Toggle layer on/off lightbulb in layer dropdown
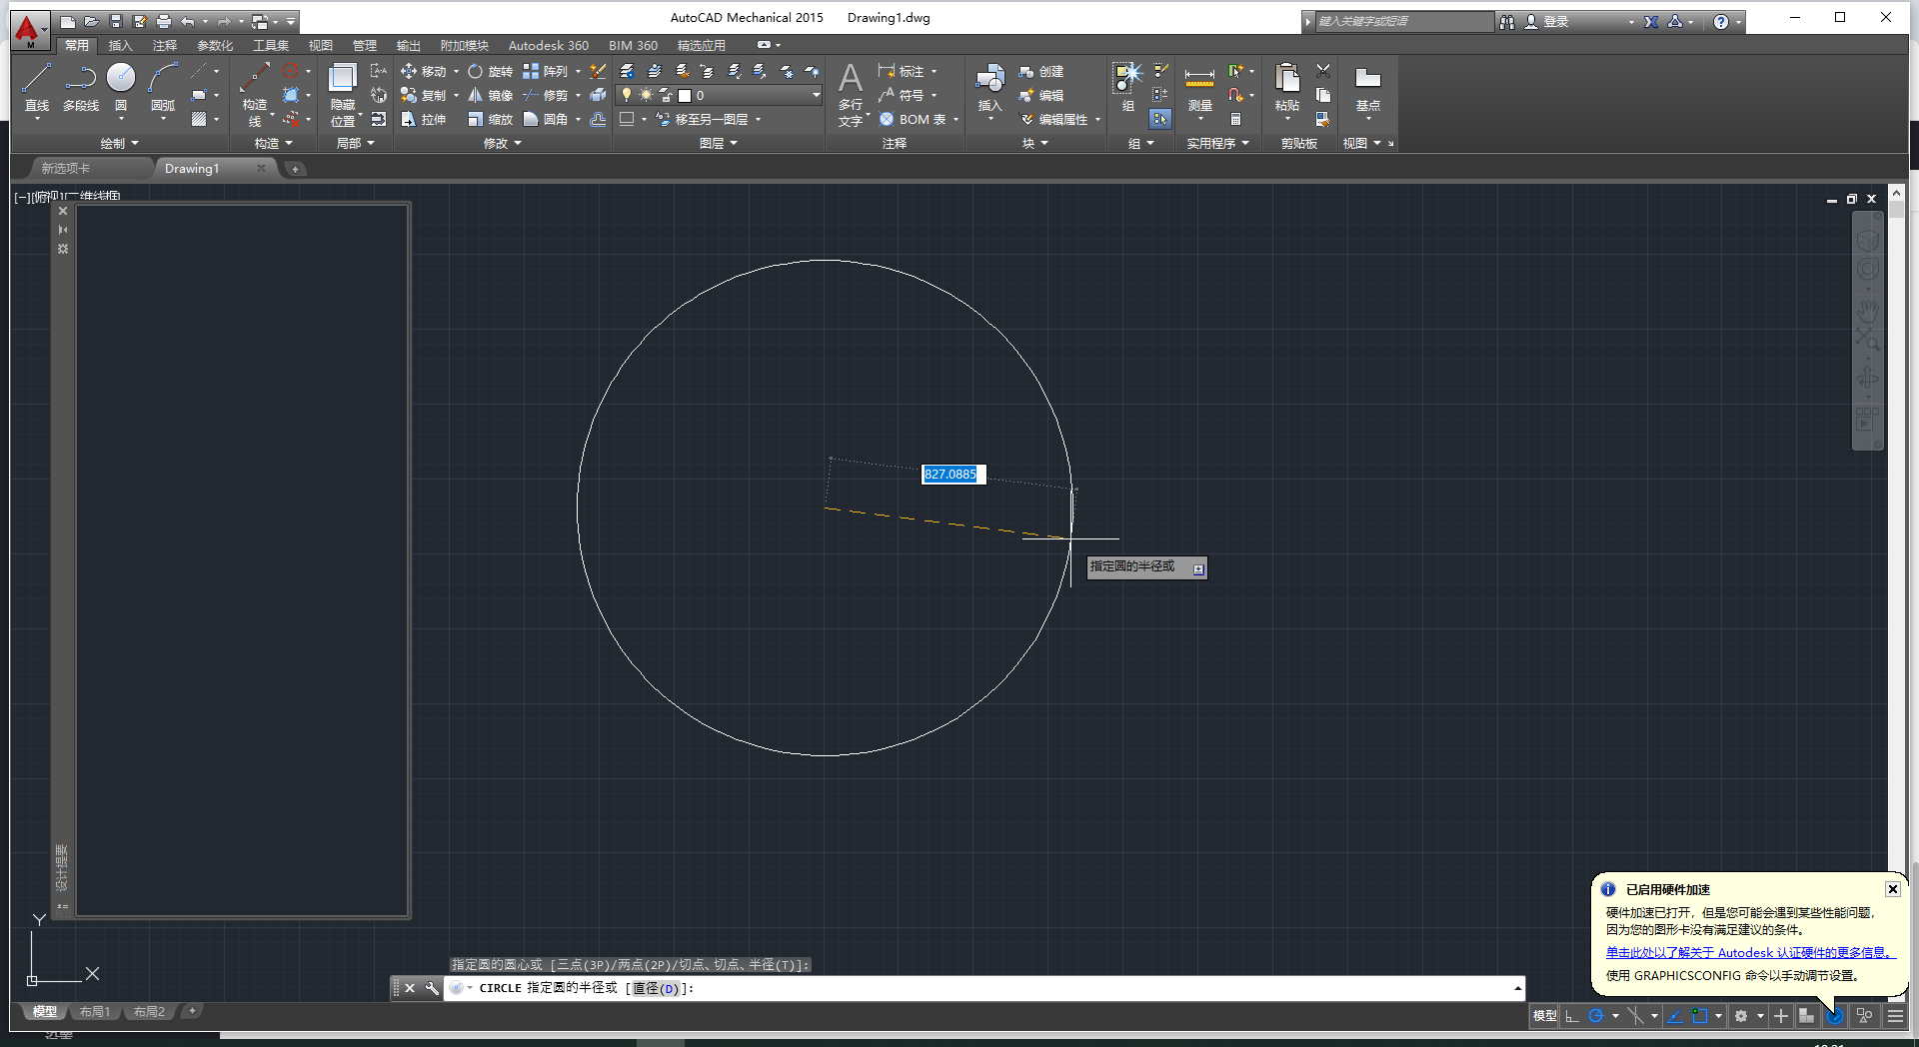The height and width of the screenshot is (1047, 1919). coord(627,95)
